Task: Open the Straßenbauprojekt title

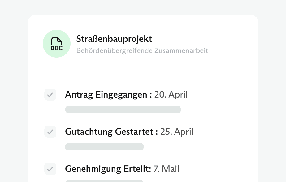Action: (114, 39)
